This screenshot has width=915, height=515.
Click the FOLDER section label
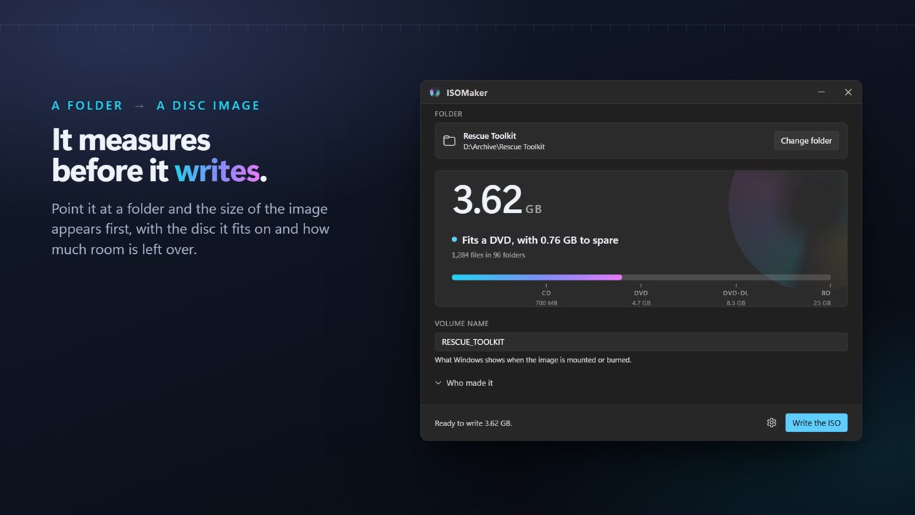point(448,114)
